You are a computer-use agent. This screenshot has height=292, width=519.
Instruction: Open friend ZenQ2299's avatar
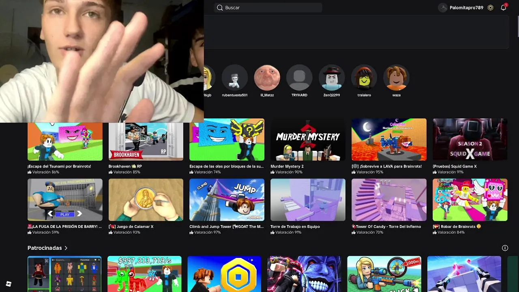click(332, 77)
